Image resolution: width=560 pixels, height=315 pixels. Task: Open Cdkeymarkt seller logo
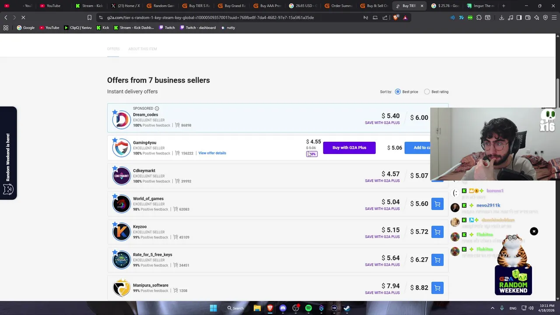coord(121,176)
